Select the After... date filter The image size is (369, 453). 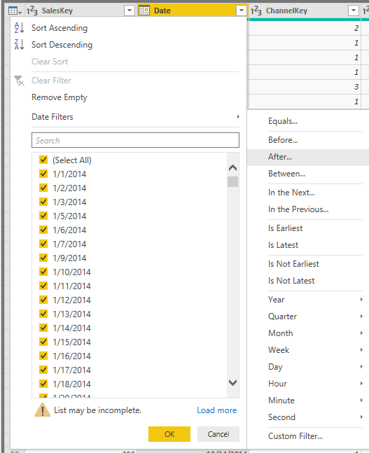[x=279, y=157]
